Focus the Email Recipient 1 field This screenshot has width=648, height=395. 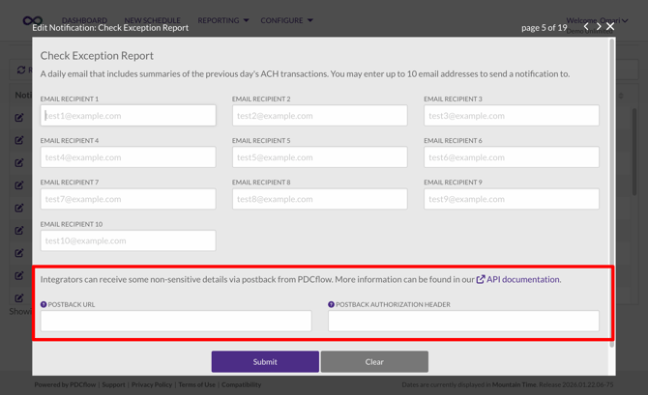tap(128, 116)
